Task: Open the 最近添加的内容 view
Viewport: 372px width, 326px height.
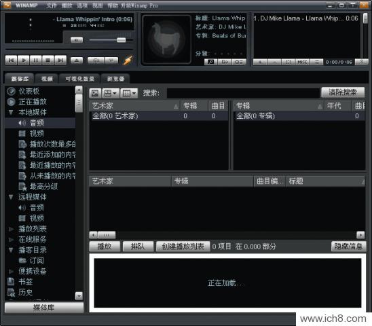Action: point(52,155)
